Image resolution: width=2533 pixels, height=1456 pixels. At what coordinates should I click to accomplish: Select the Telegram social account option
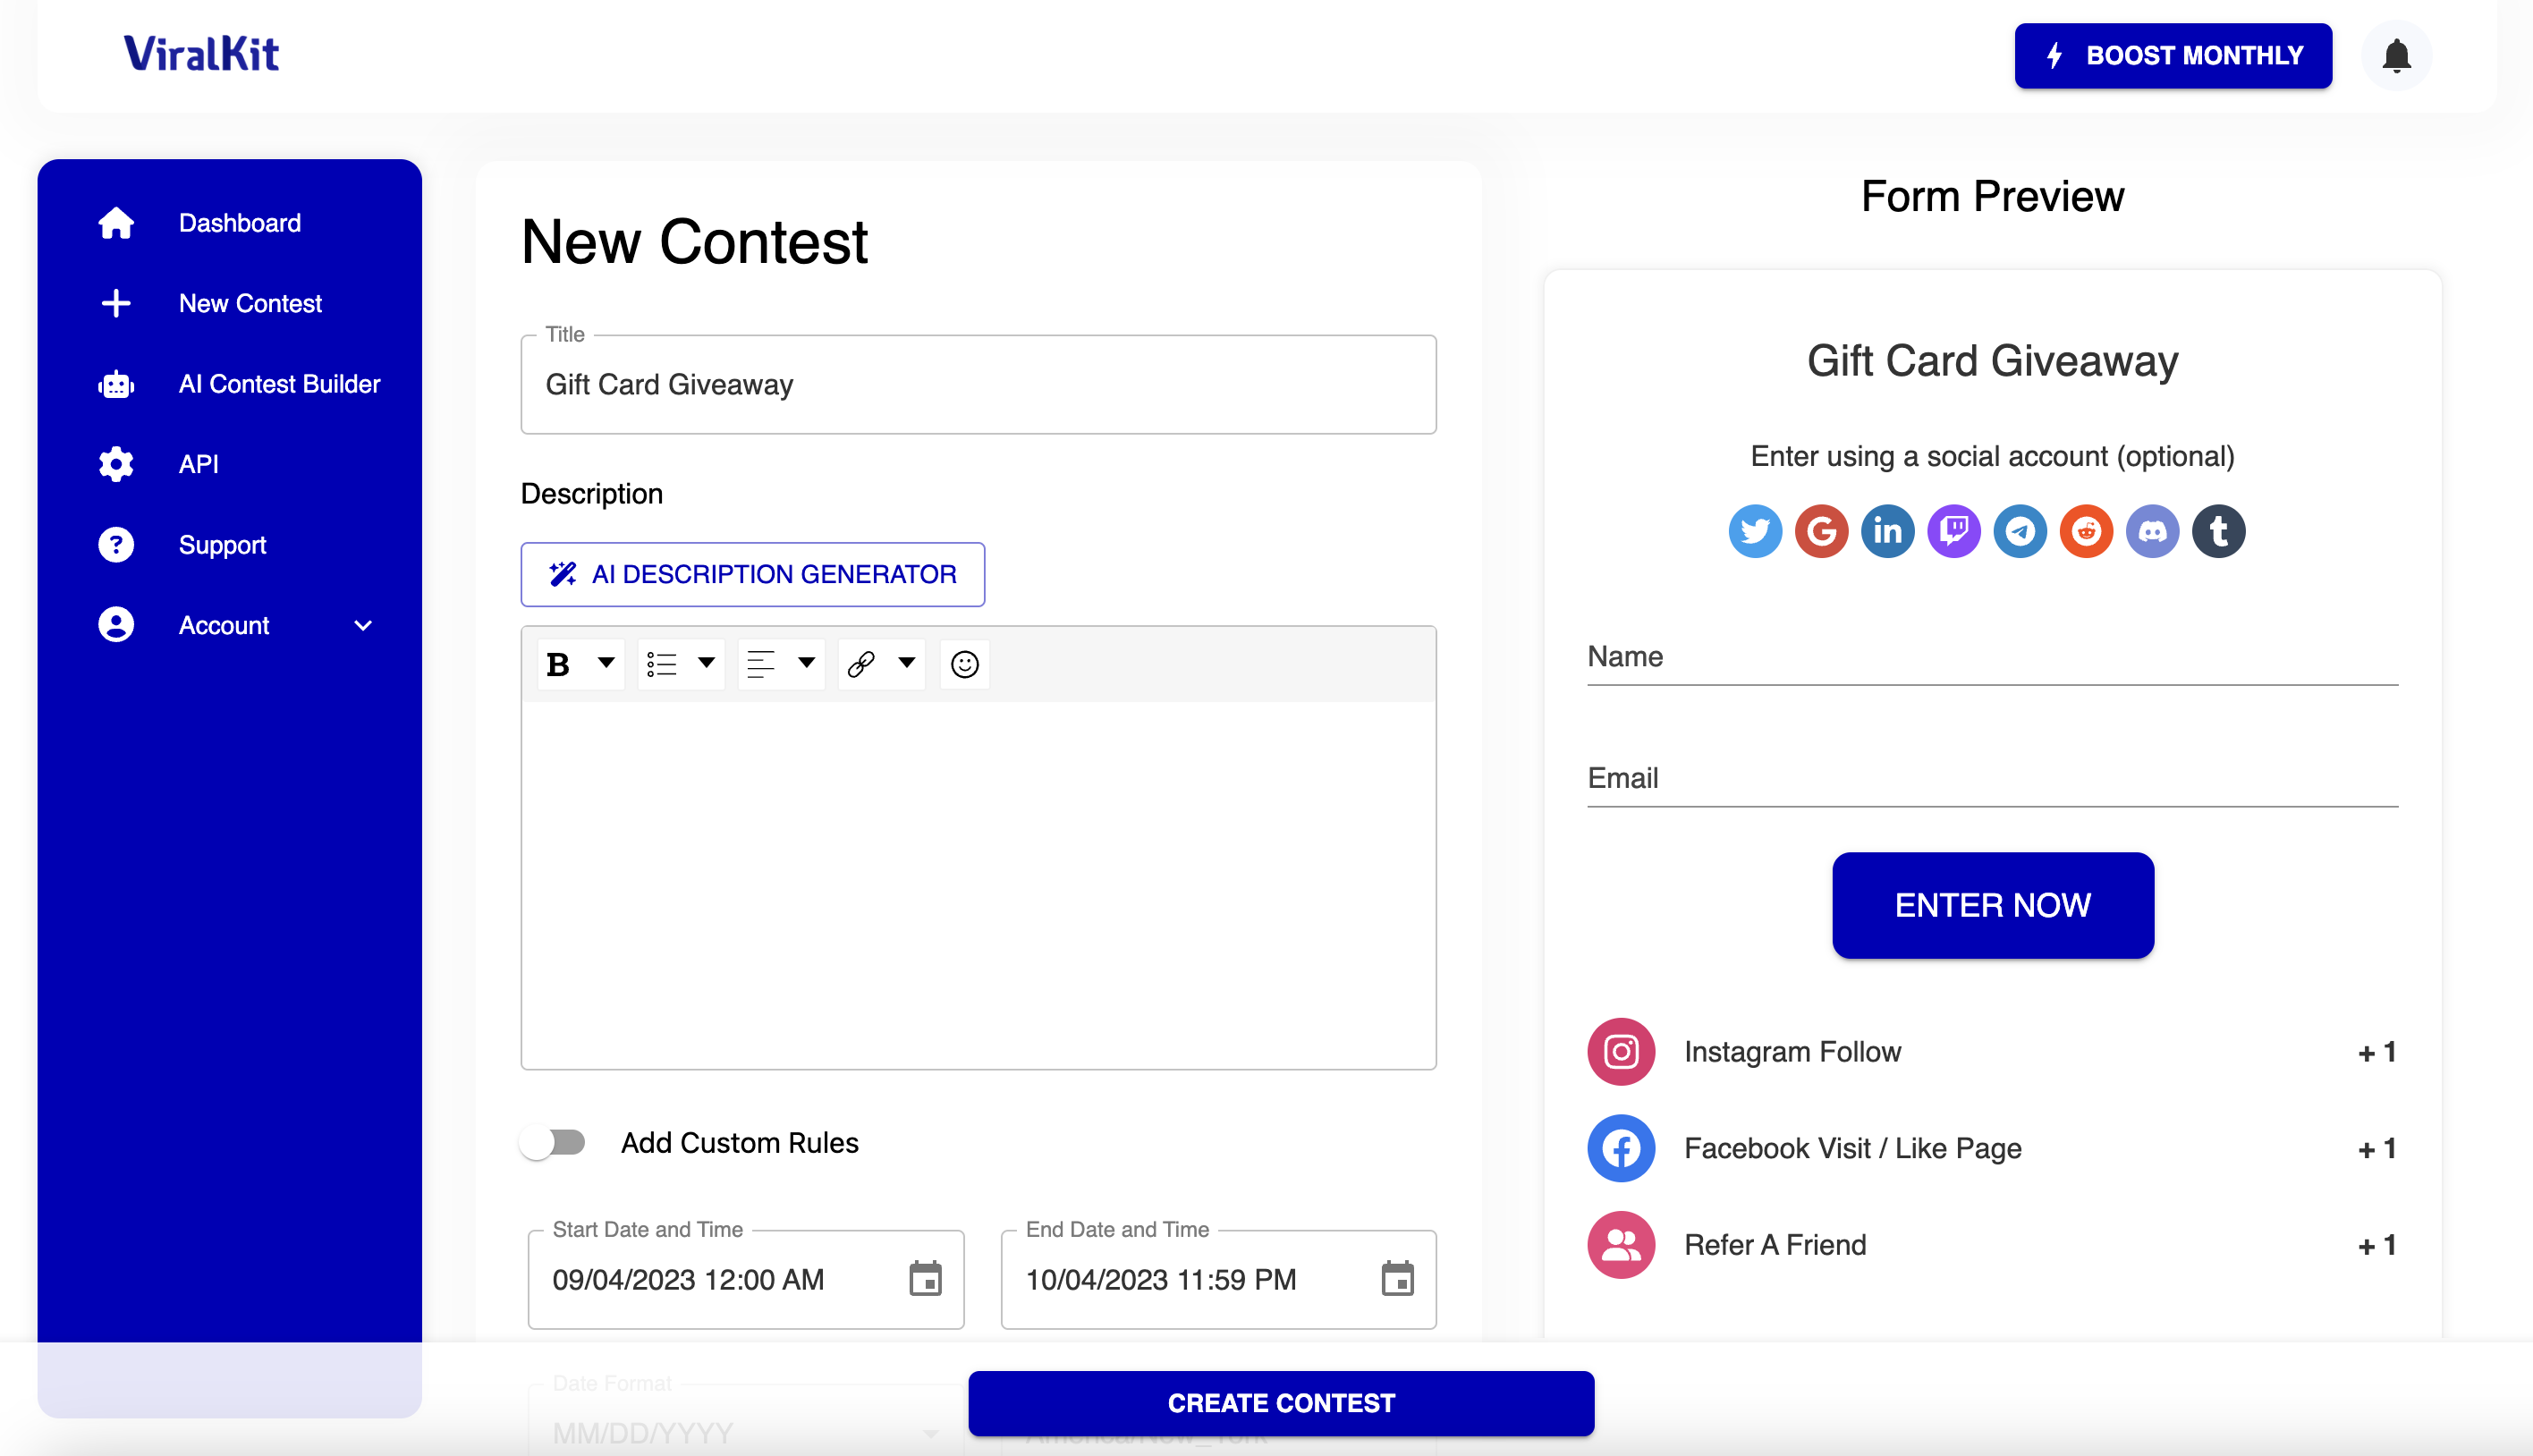pos(2020,531)
